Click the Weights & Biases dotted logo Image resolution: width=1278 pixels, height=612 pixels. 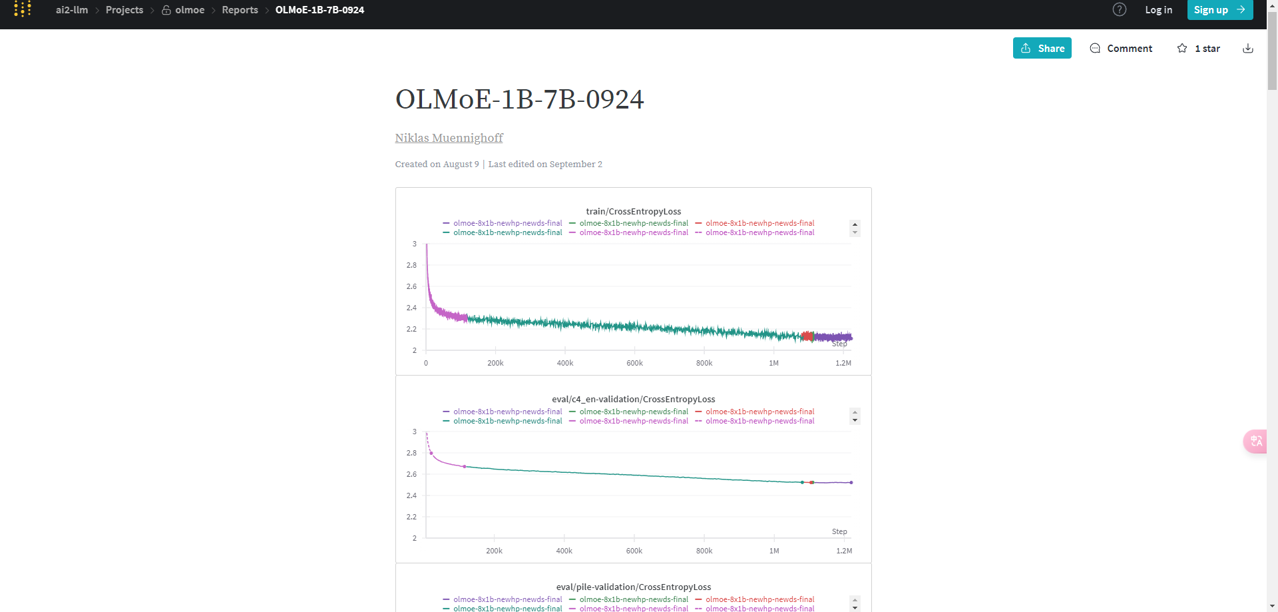pos(23,9)
